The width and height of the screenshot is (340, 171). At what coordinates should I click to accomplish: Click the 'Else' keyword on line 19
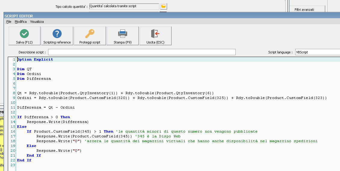tap(32, 146)
